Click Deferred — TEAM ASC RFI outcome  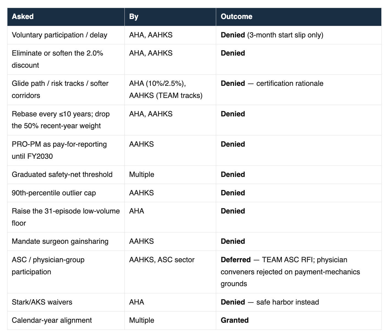[299, 272]
